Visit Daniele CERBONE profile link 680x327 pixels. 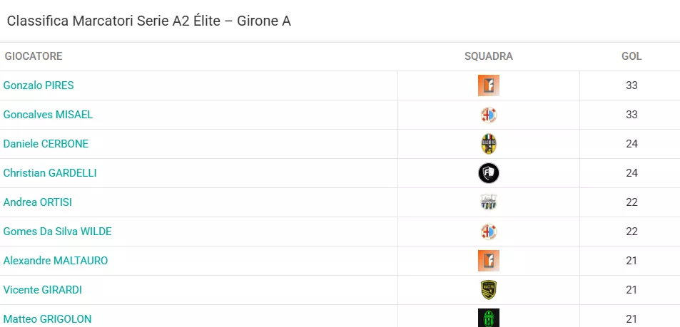46,144
